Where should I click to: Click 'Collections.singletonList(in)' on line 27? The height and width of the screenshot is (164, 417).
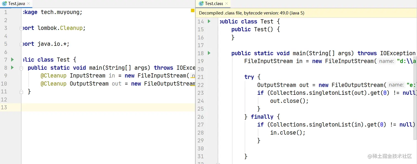pyautogui.click(x=317, y=124)
